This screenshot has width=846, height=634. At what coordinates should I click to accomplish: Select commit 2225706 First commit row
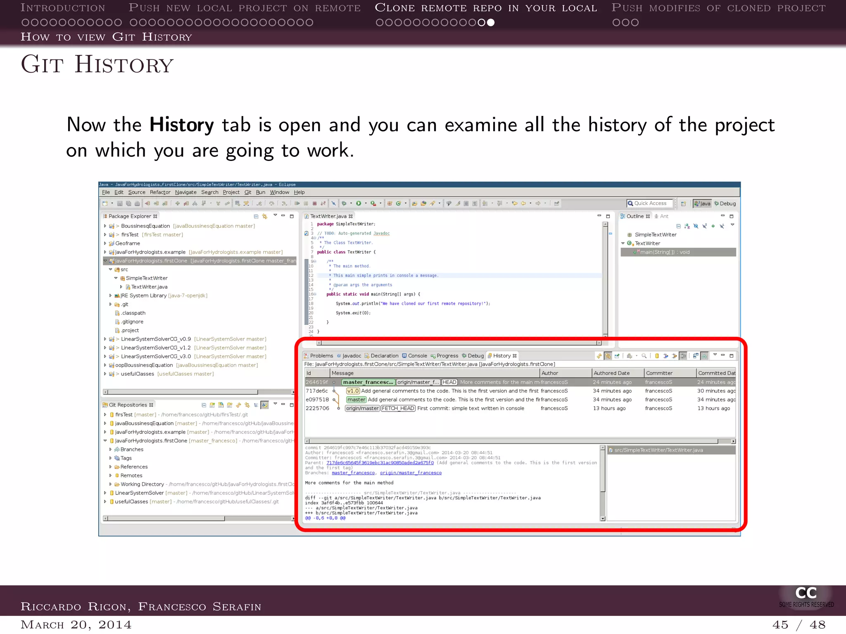tap(520, 408)
